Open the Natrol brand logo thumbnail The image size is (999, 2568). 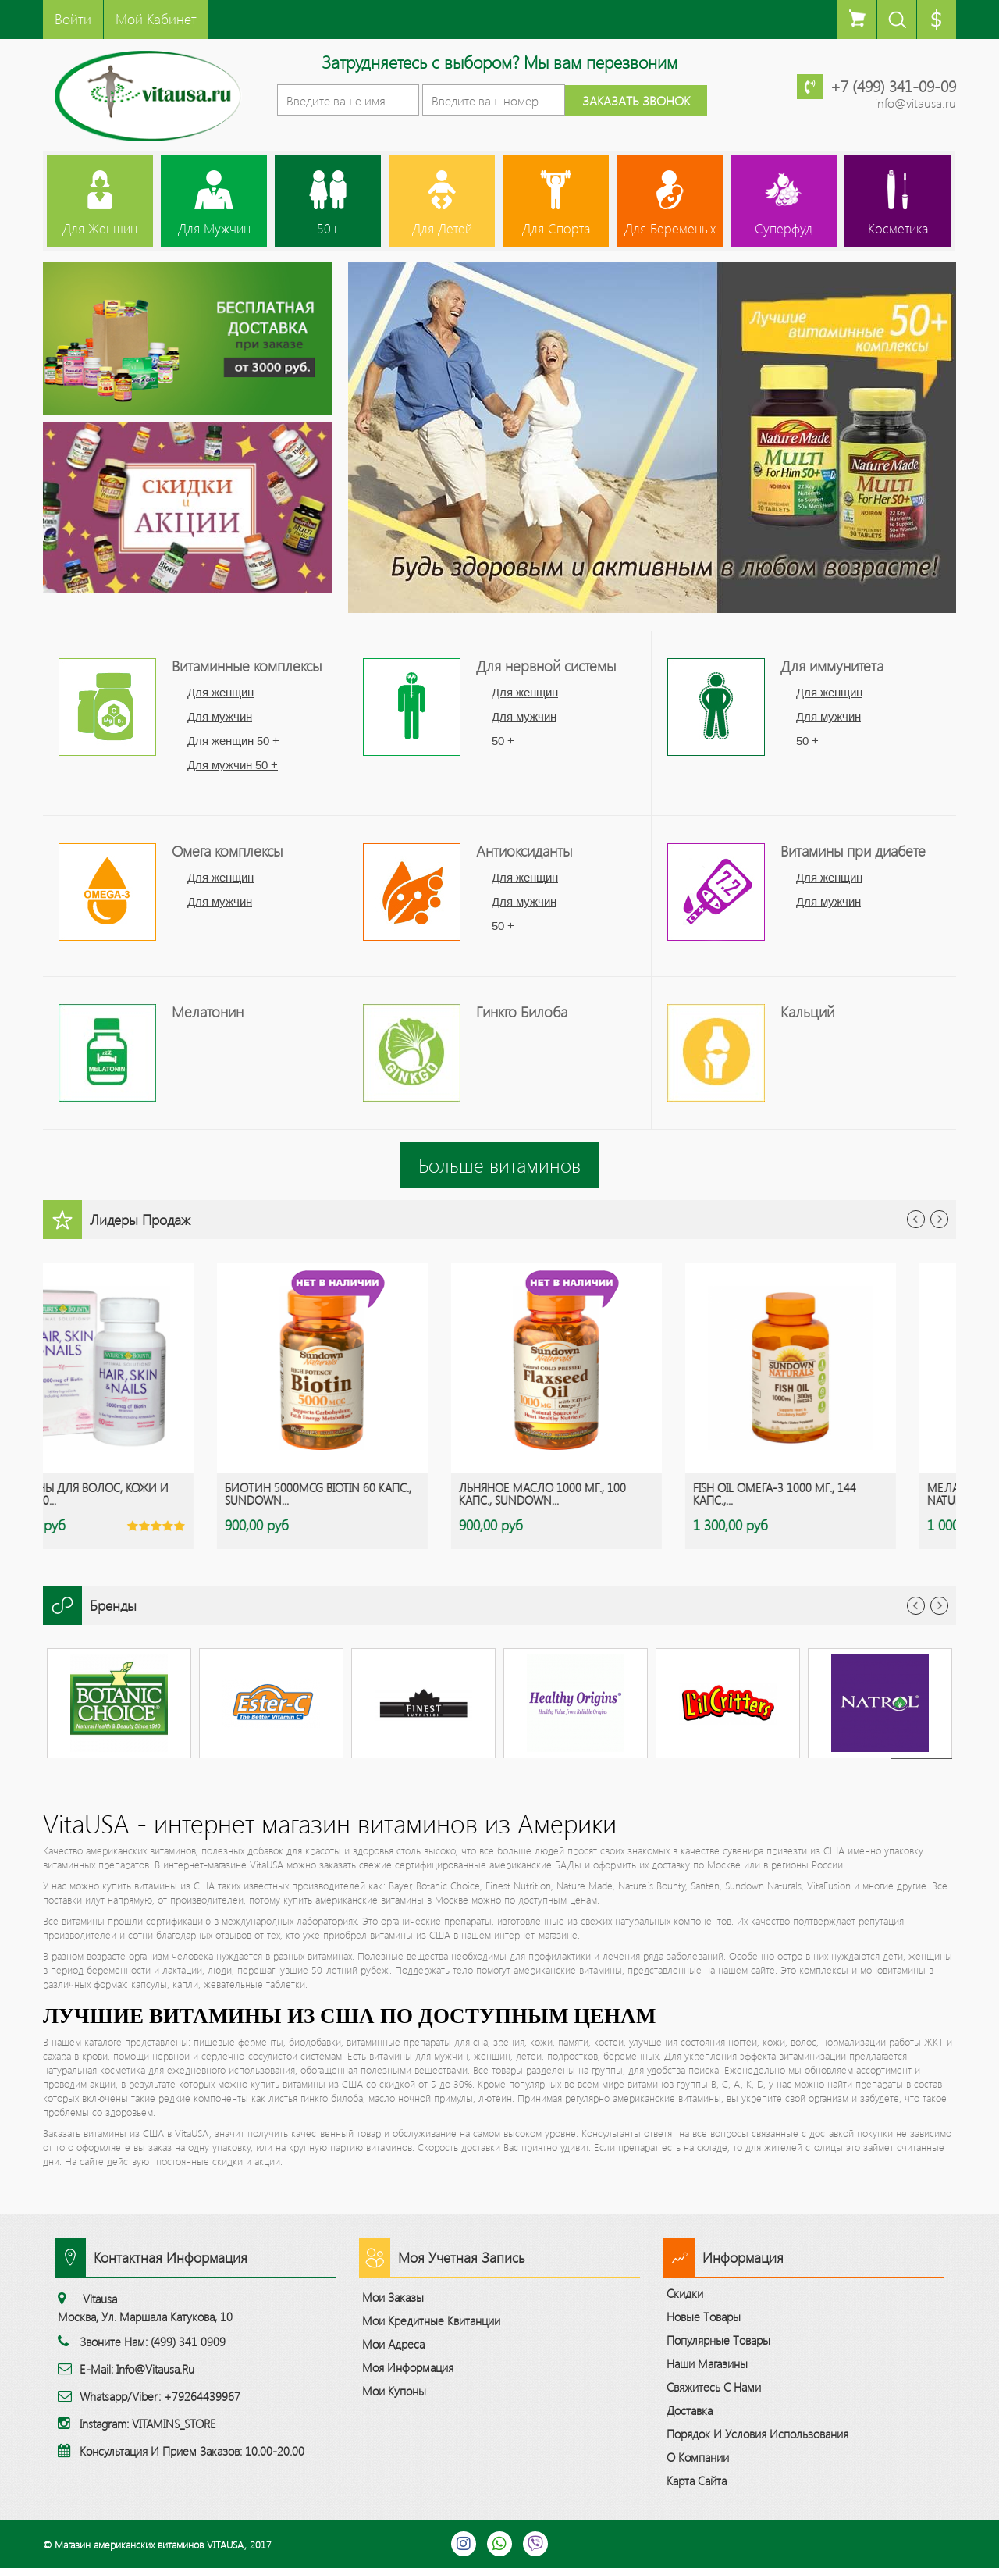tap(880, 1703)
